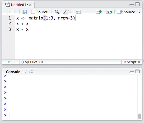
Task: Re-run the previous code region
Action: coord(109,12)
